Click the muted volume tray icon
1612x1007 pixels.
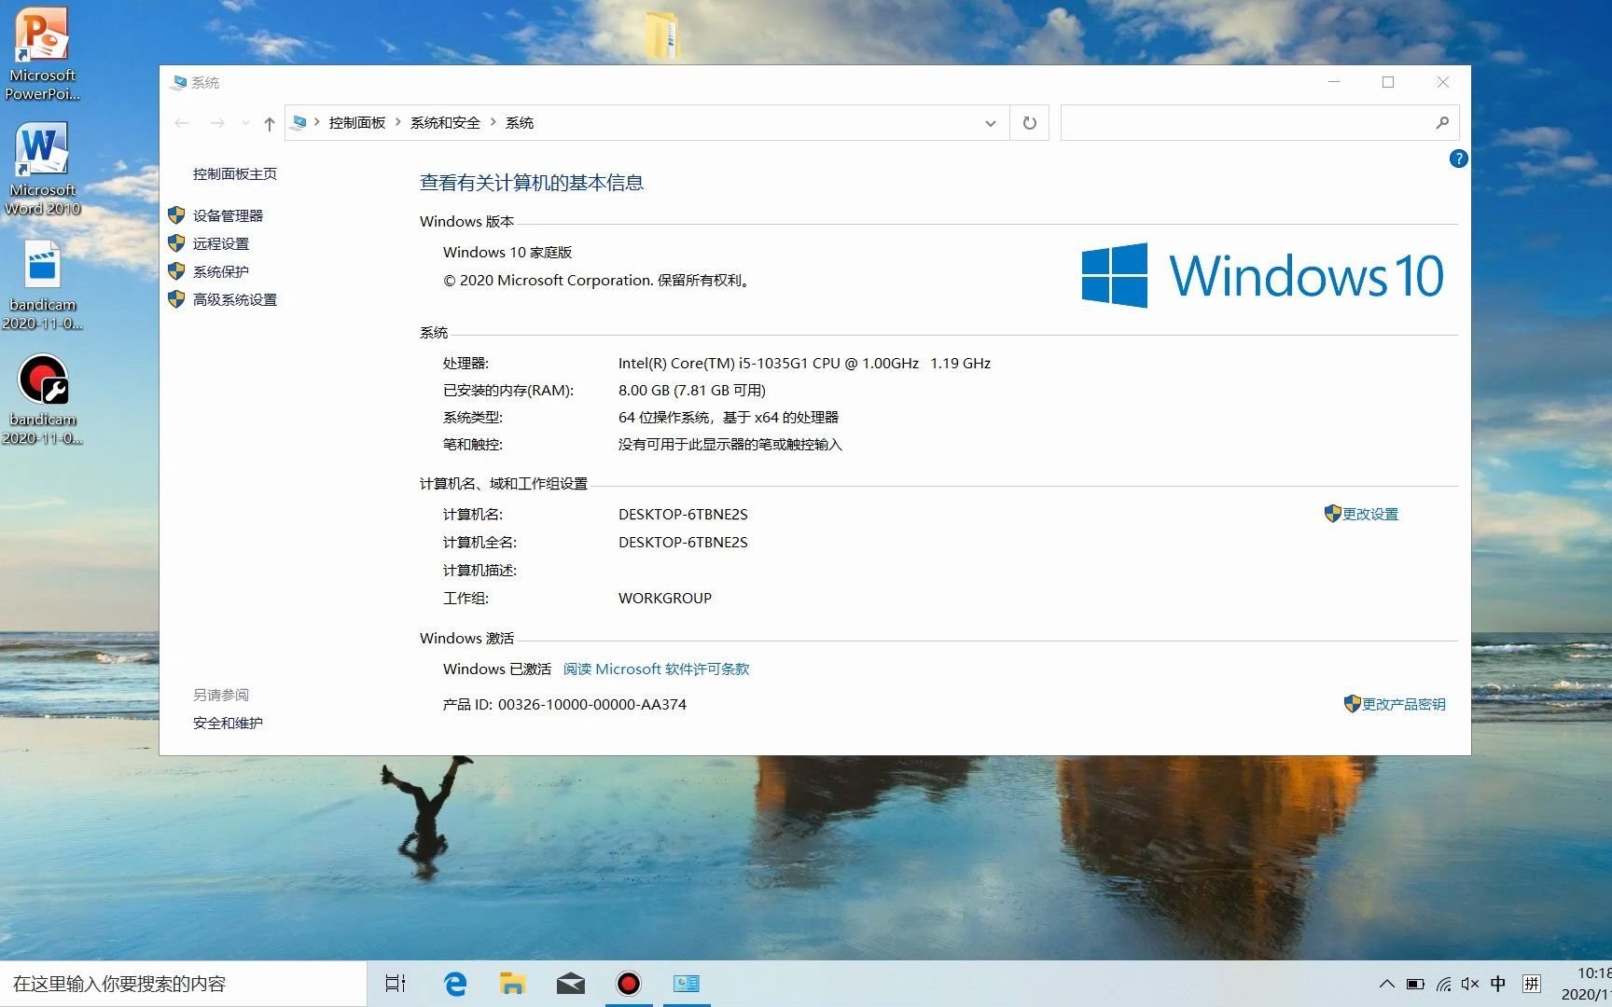(1470, 984)
